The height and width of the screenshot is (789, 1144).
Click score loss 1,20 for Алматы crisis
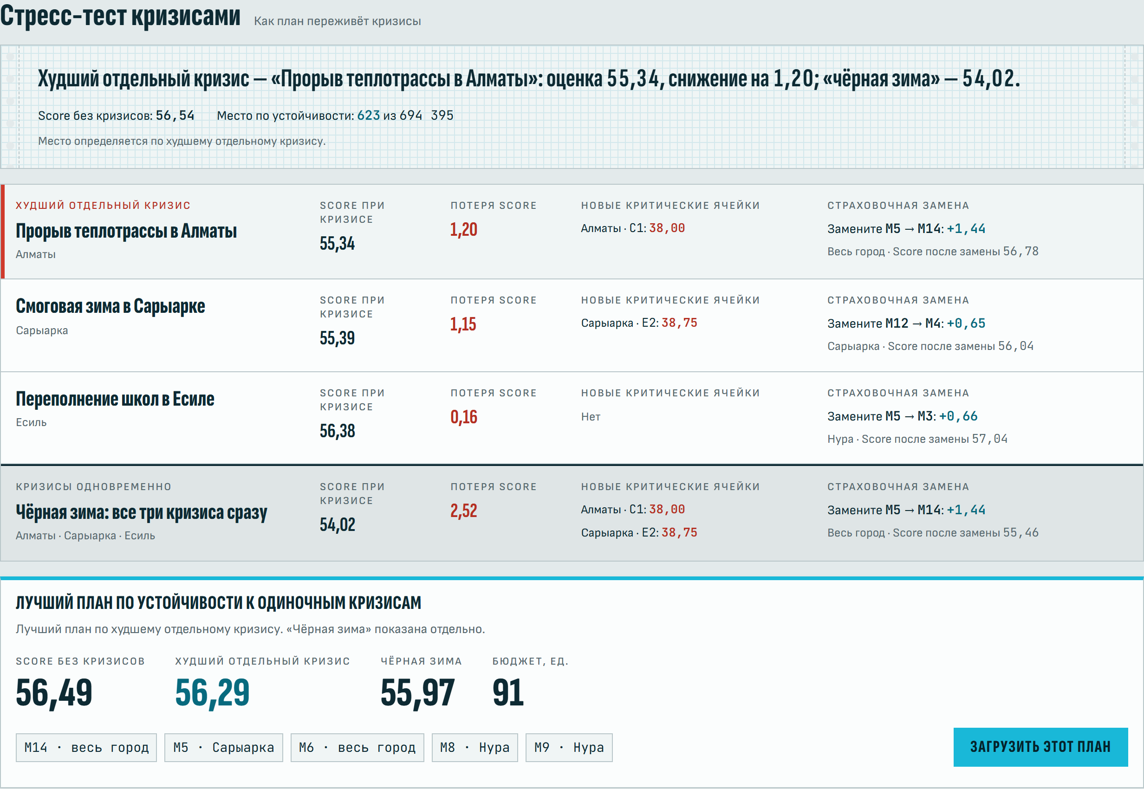coord(463,229)
